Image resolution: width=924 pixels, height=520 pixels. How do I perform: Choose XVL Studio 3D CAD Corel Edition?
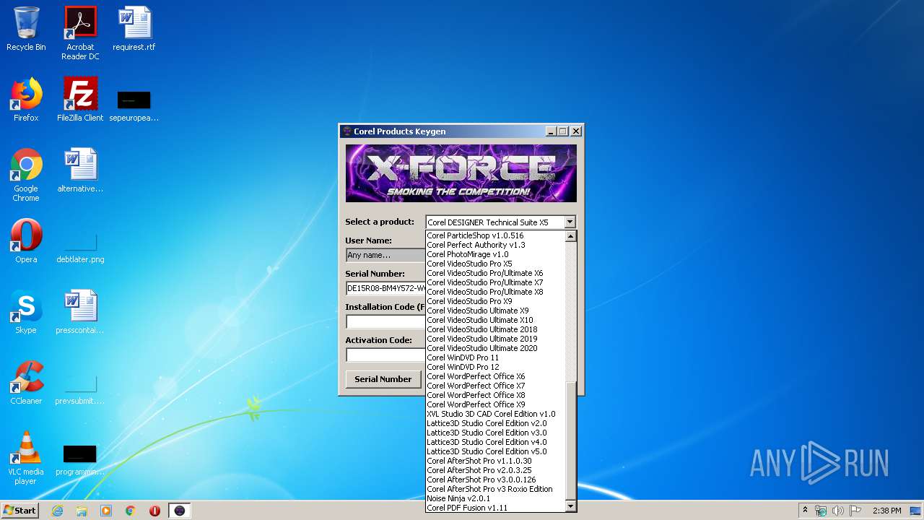click(x=495, y=414)
